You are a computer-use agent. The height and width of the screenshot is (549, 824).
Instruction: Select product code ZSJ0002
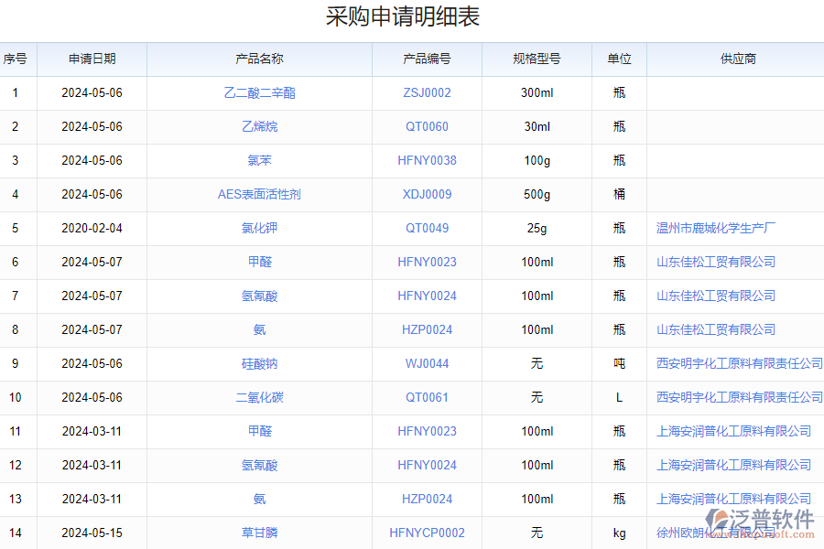click(x=427, y=92)
